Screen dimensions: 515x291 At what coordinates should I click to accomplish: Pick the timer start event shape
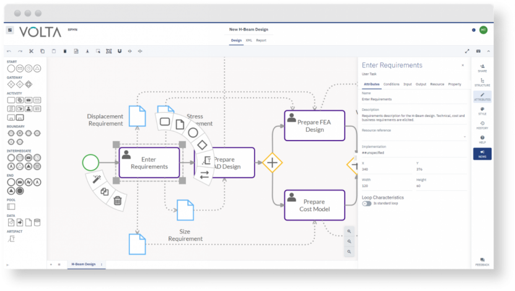coord(29,69)
